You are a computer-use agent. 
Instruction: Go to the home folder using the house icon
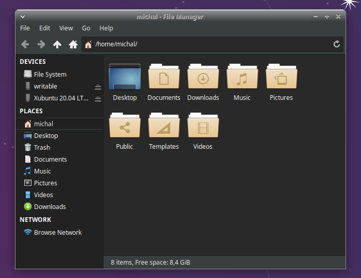[x=73, y=44]
